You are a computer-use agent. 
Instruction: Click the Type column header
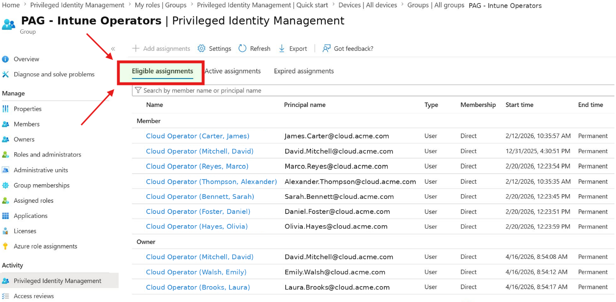431,105
